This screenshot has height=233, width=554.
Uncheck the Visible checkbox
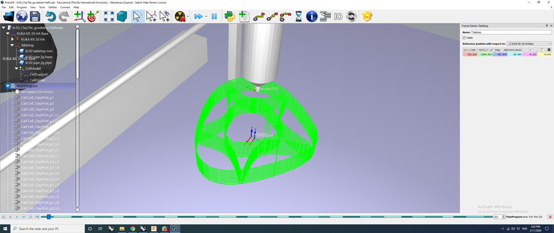pyautogui.click(x=464, y=38)
